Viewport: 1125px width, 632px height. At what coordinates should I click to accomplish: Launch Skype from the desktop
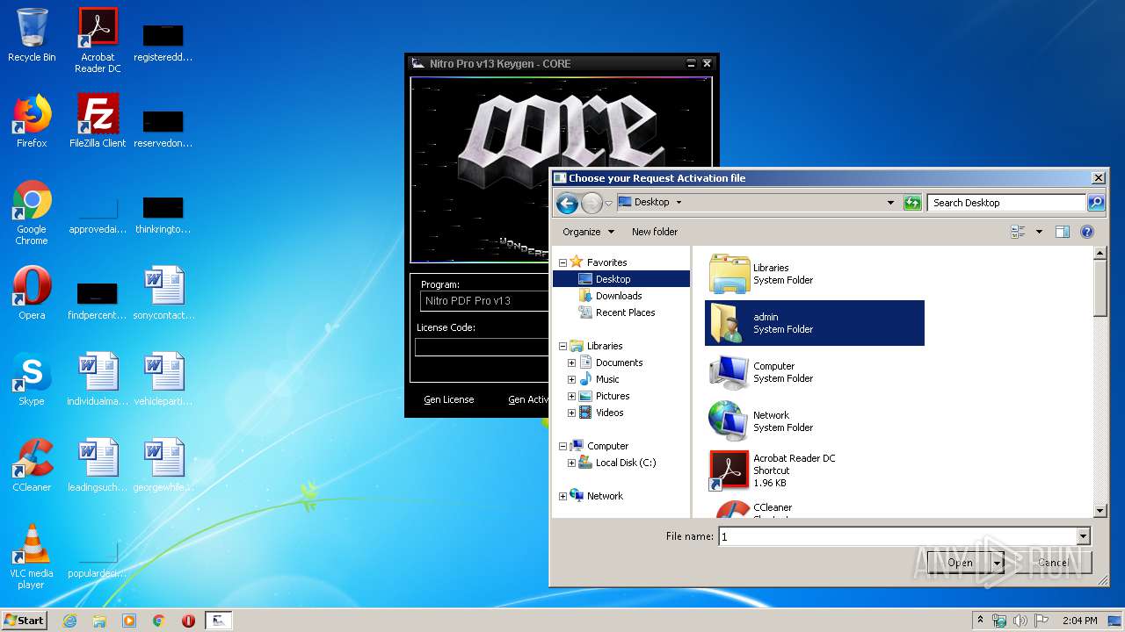click(32, 379)
